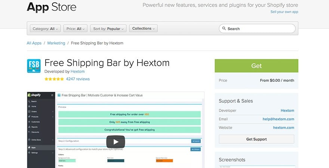This screenshot has height=168, width=329.
Task: Focus the Search input field
Action: point(260,29)
